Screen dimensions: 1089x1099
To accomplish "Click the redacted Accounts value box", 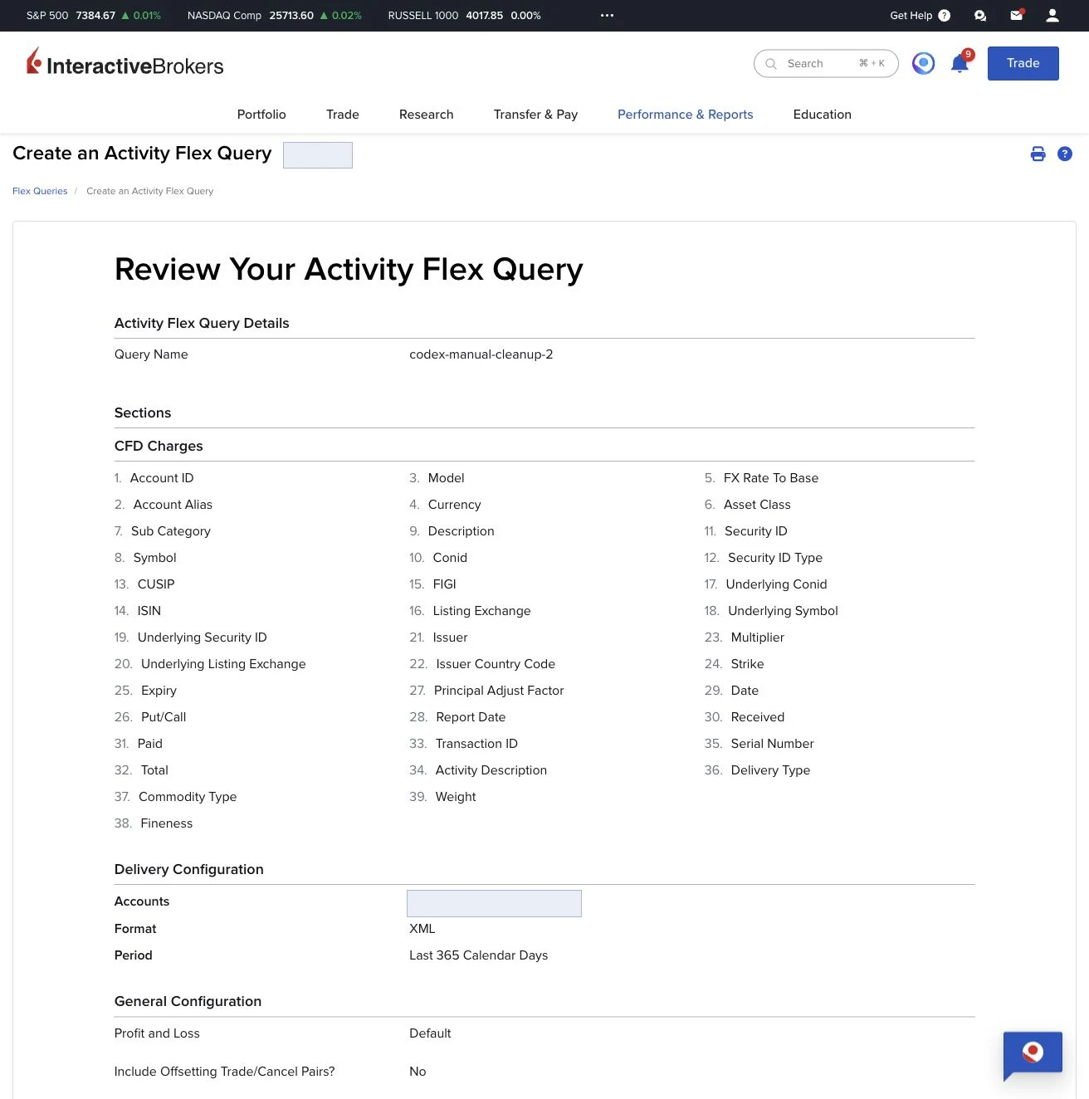I will pyautogui.click(x=494, y=903).
